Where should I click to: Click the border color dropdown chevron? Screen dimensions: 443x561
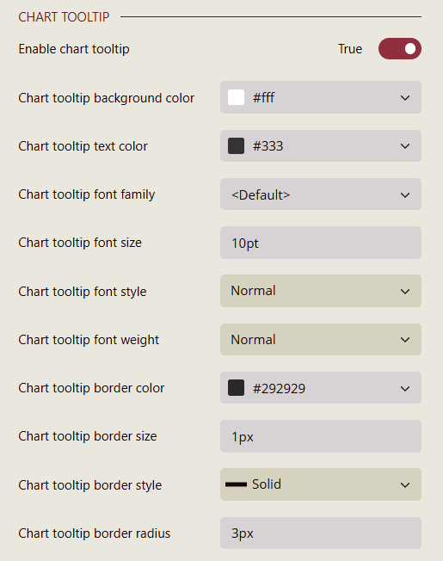click(405, 389)
